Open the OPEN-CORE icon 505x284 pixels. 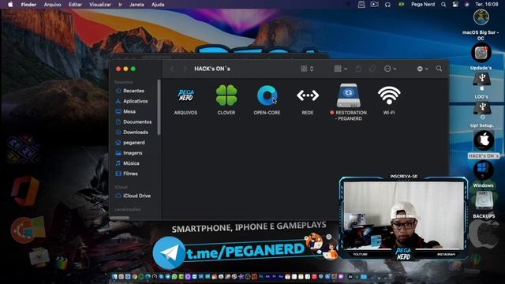coord(267,95)
